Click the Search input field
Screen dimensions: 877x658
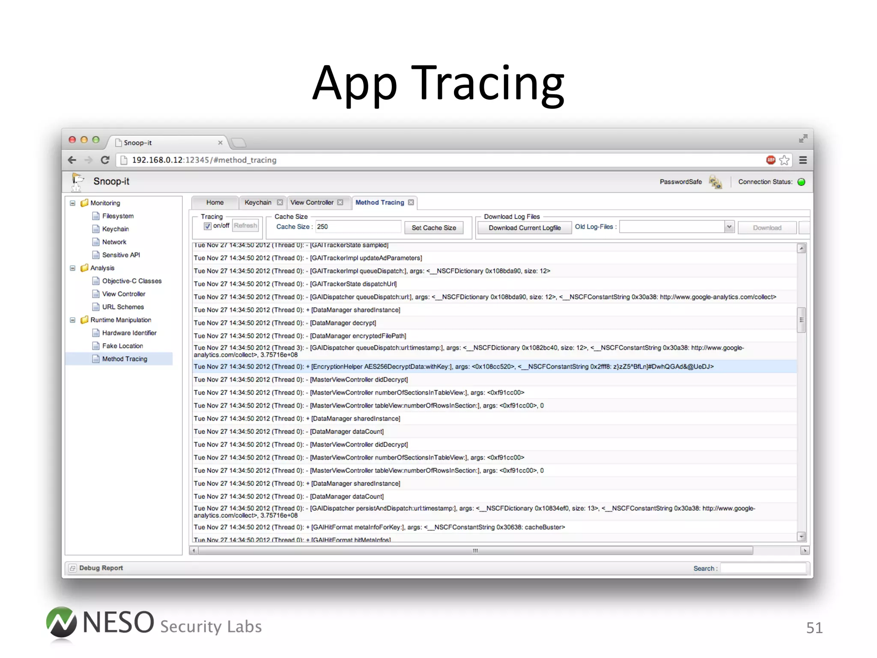(x=763, y=568)
